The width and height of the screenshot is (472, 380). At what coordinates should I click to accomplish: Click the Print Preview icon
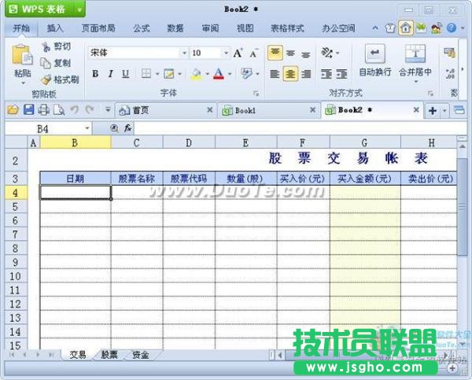(59, 110)
